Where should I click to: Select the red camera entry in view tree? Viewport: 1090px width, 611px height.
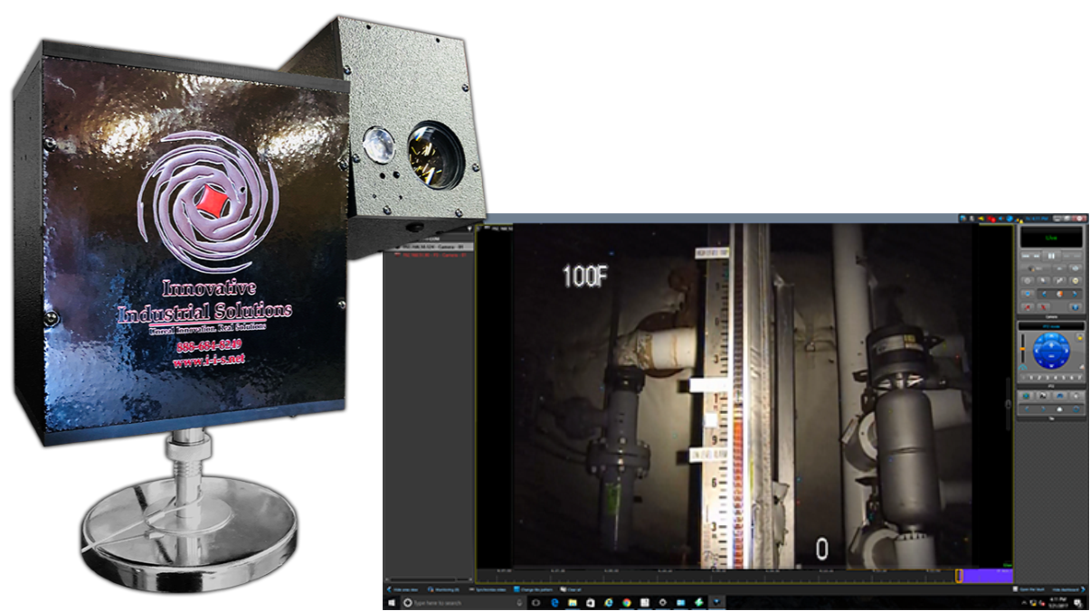[427, 255]
